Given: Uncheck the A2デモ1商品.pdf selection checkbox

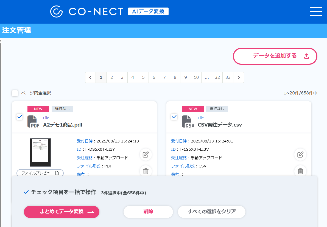Looking at the screenshot, I should (19, 117).
